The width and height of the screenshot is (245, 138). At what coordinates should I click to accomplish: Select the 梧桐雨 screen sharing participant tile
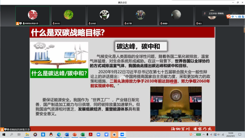click(x=32, y=16)
